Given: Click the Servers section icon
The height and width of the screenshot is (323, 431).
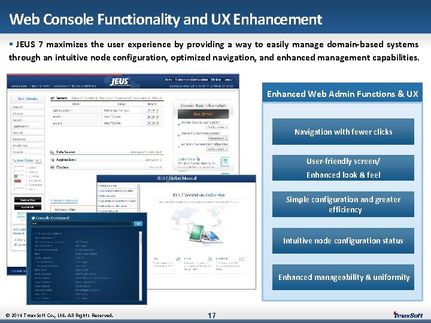Looking at the screenshot, I should pos(52,98).
